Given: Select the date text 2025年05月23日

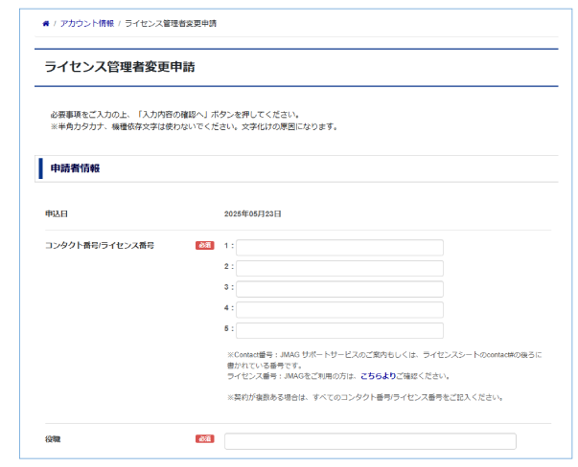Looking at the screenshot, I should click(x=252, y=213).
